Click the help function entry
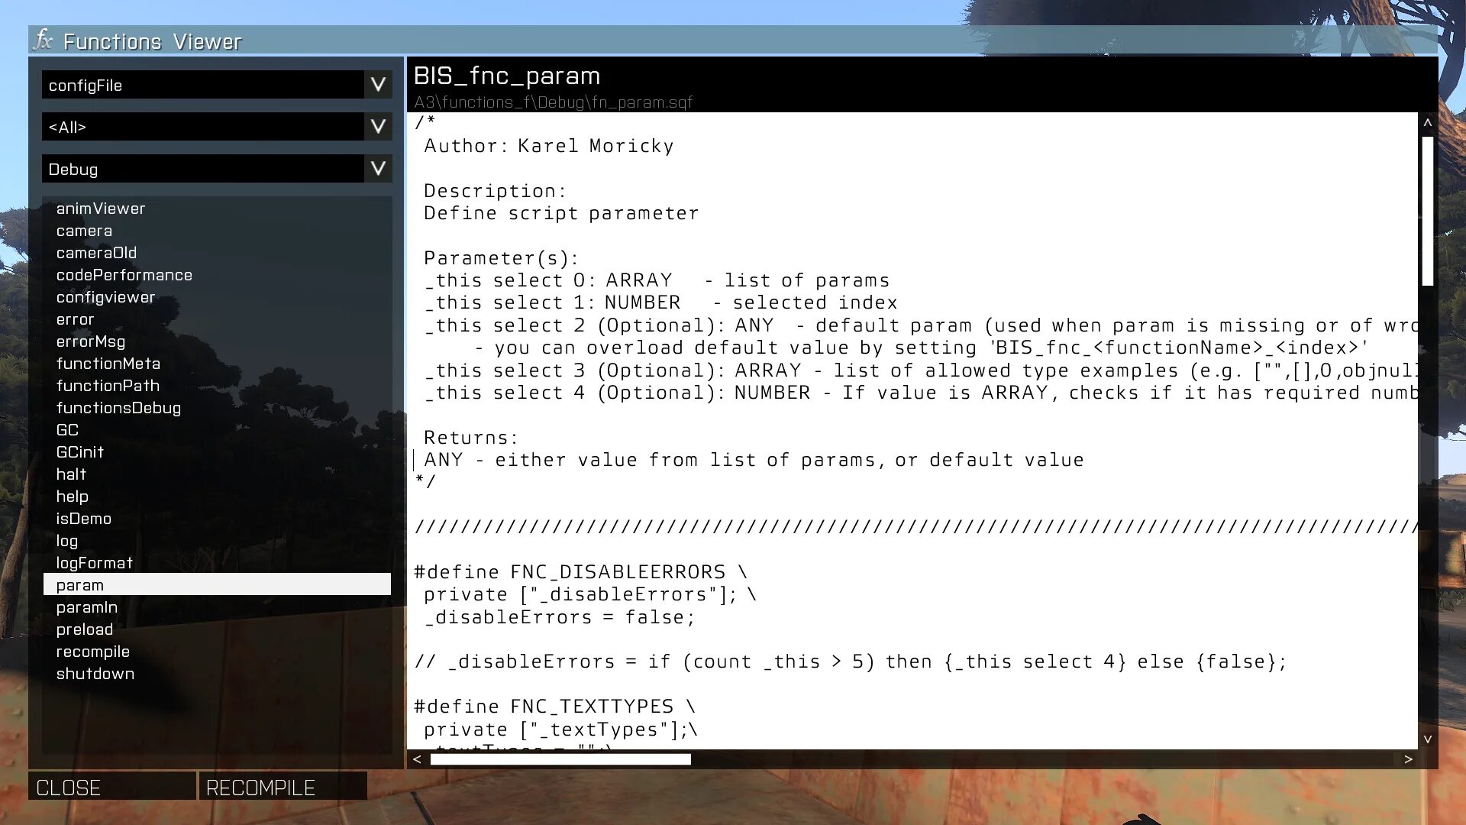The image size is (1466, 825). click(72, 496)
